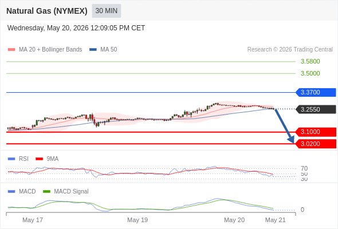This screenshot has width=338, height=229.
Task: Click the Research Trading Central copyright text
Action: 290,50
